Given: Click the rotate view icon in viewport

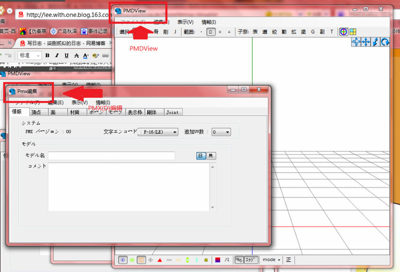Looking at the screenshot, I should (x=385, y=42).
